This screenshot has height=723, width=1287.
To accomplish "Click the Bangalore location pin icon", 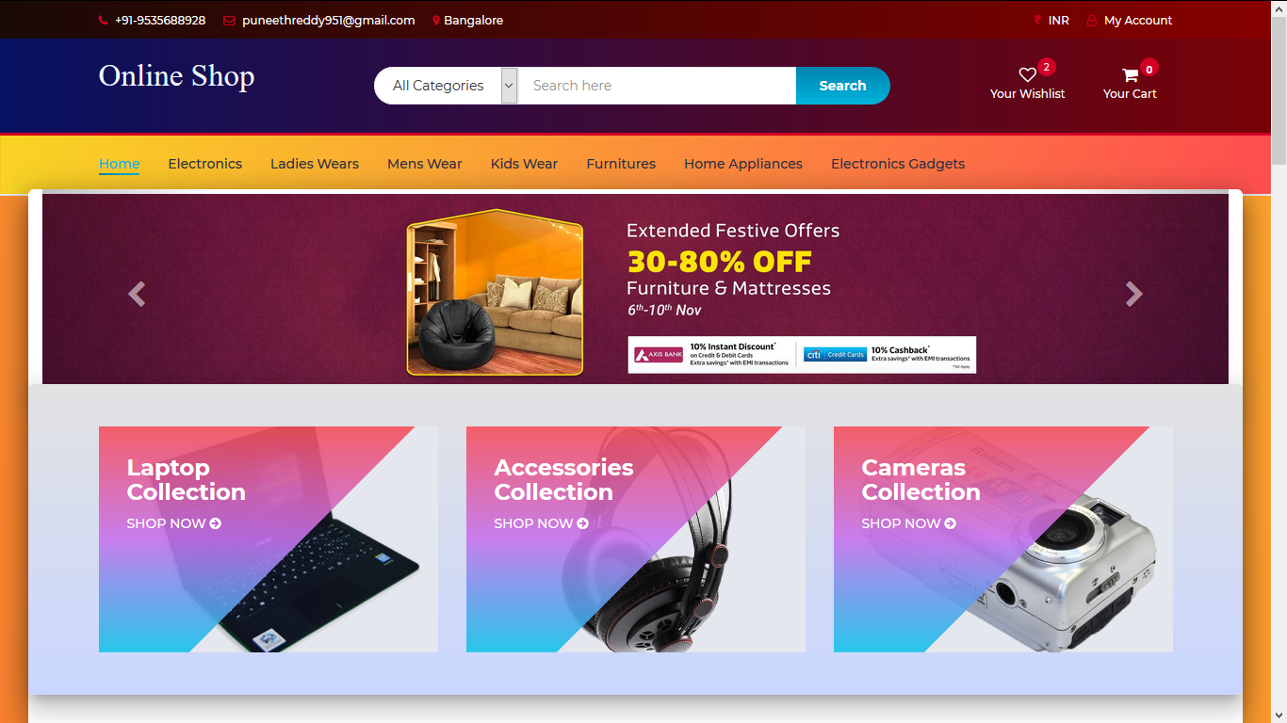I will [x=436, y=21].
